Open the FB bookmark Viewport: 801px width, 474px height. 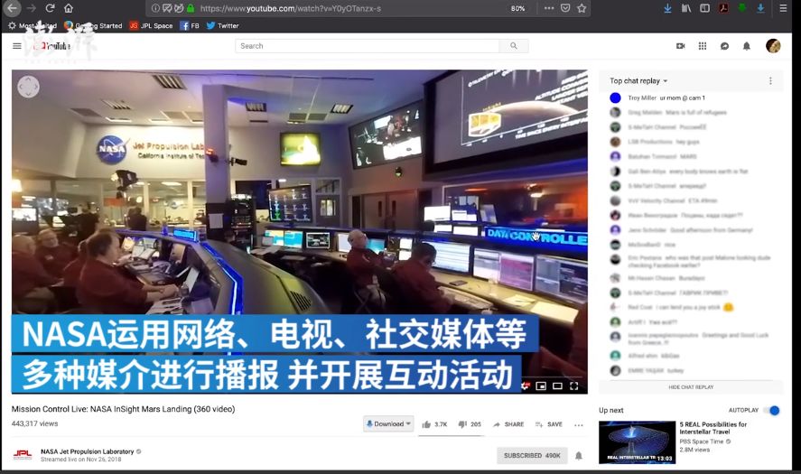tap(190, 25)
